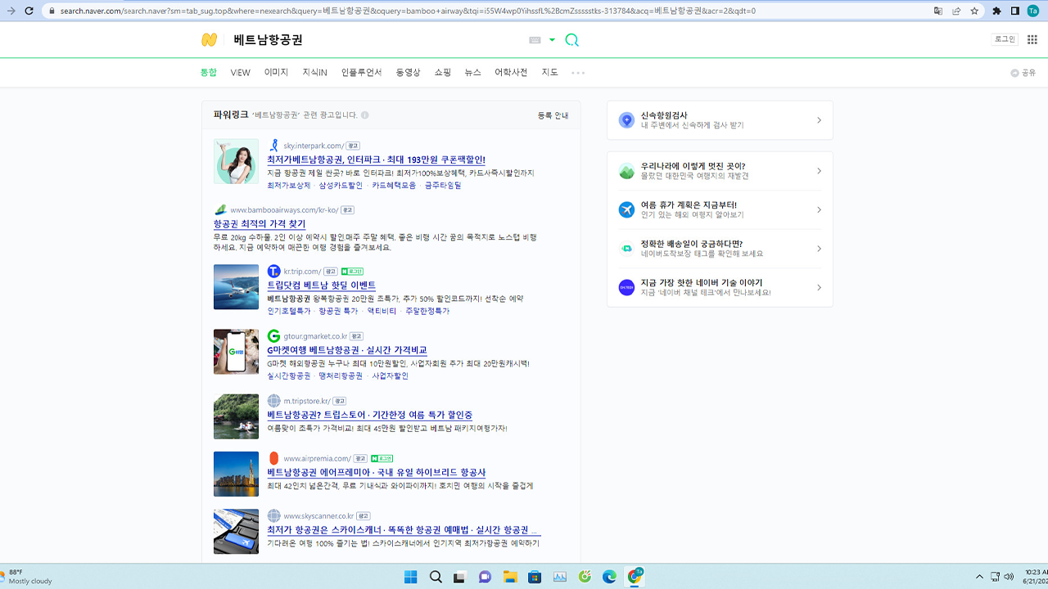The width and height of the screenshot is (1048, 589).
Task: Click the Naver logo icon
Action: pyautogui.click(x=210, y=40)
